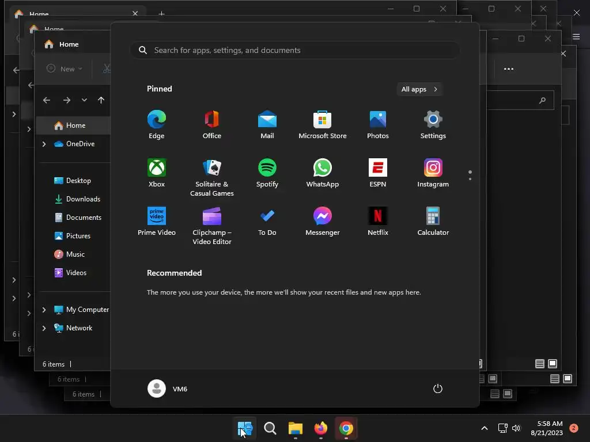Image resolution: width=590 pixels, height=442 pixels.
Task: Show All apps list
Action: click(x=419, y=89)
